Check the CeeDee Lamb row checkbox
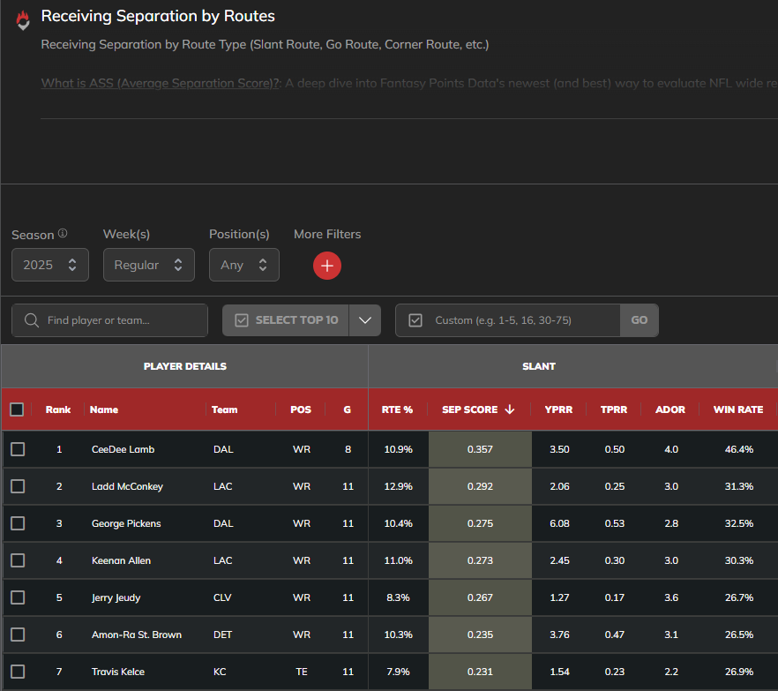The image size is (778, 691). click(x=18, y=449)
